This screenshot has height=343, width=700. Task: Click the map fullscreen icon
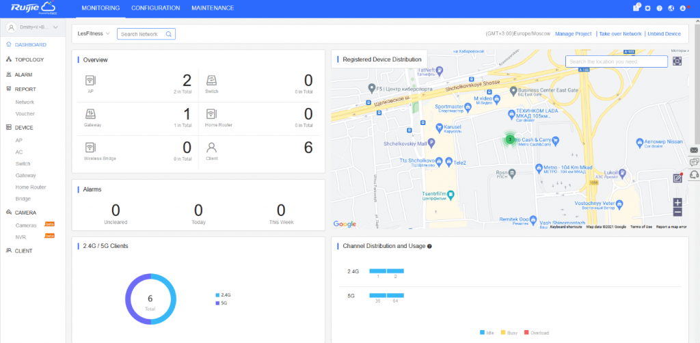[677, 61]
